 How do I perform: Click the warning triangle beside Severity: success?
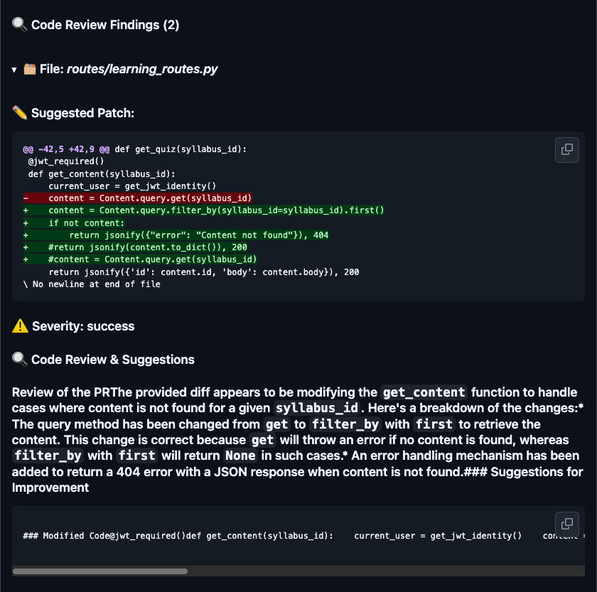point(20,325)
